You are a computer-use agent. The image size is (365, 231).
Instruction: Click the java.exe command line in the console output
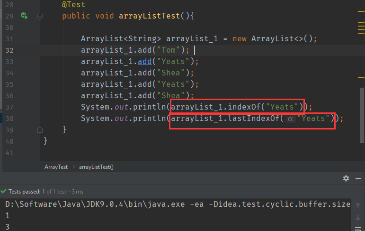pos(178,204)
